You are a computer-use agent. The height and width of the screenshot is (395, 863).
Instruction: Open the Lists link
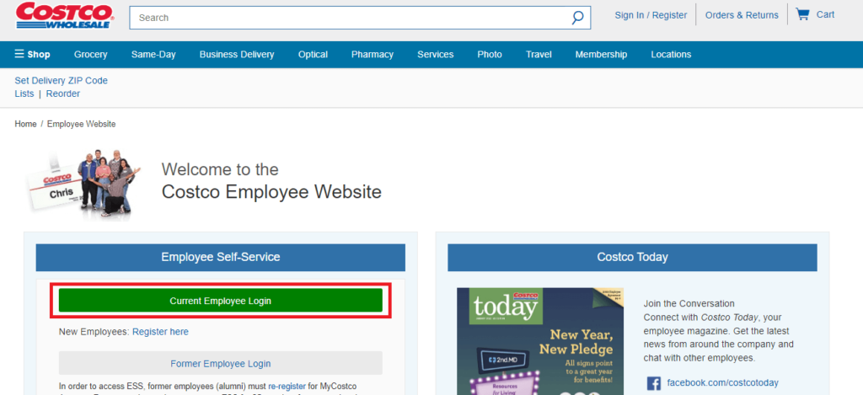pyautogui.click(x=24, y=94)
